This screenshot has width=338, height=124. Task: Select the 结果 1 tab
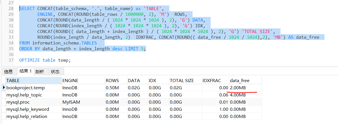pyautogui.click(x=25, y=71)
